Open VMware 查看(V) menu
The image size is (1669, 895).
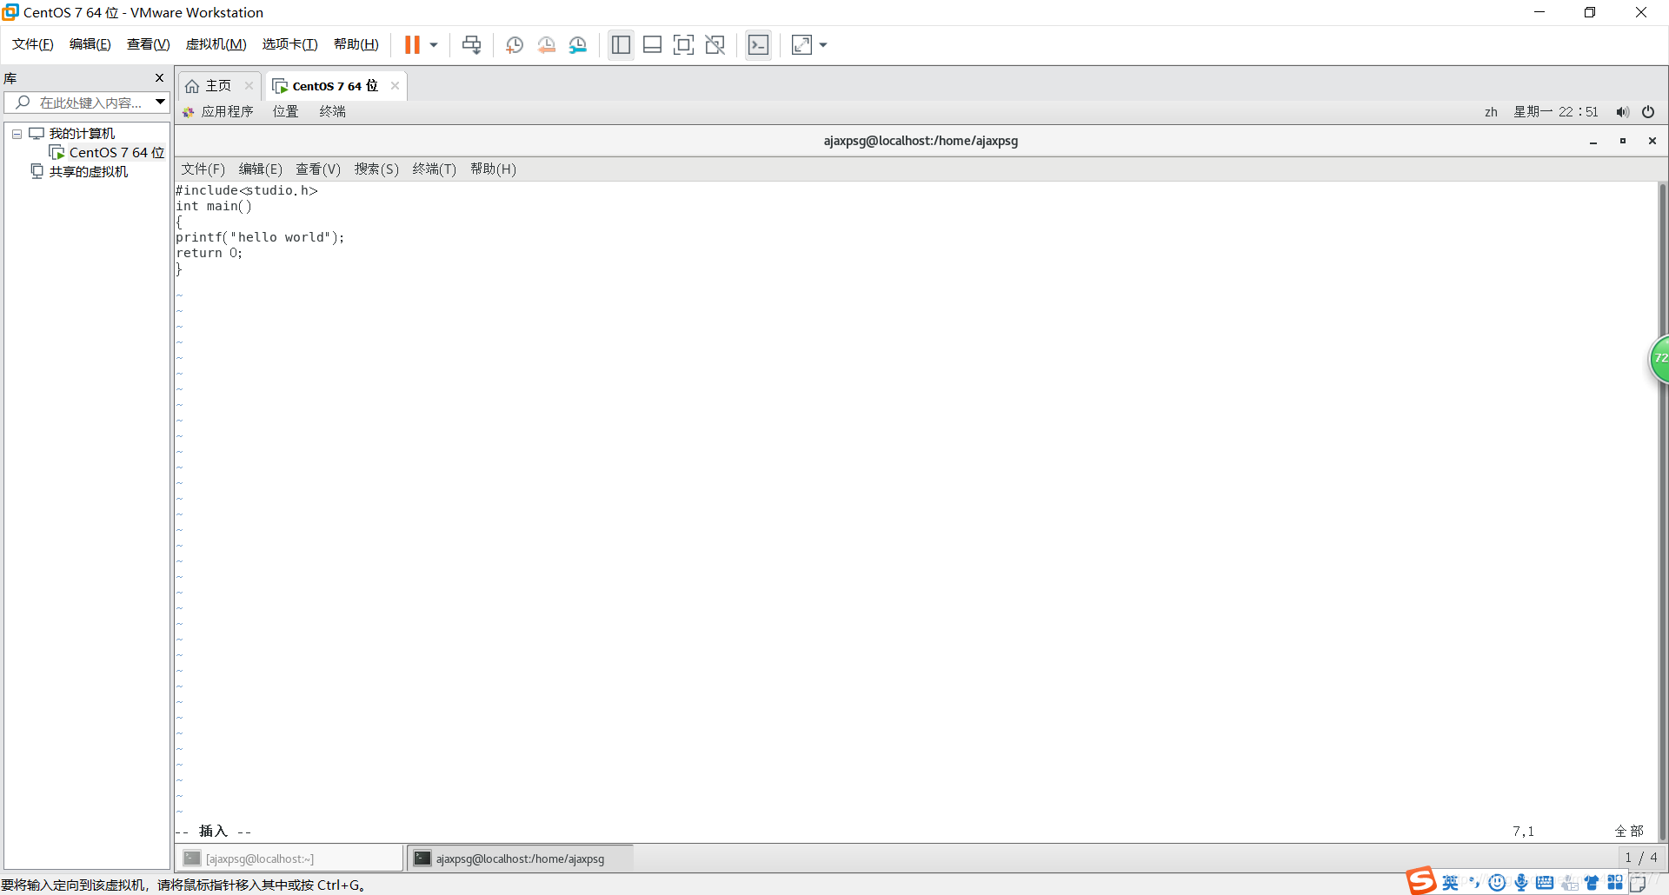149,44
